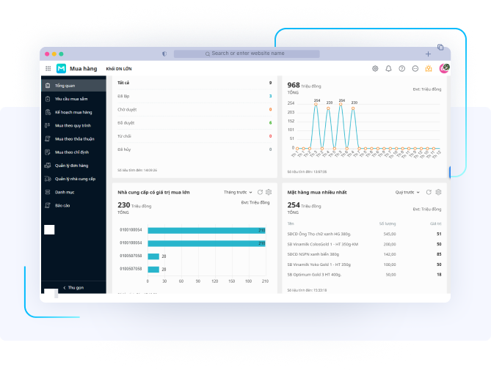Click the Mua hàng logo icon

point(62,68)
